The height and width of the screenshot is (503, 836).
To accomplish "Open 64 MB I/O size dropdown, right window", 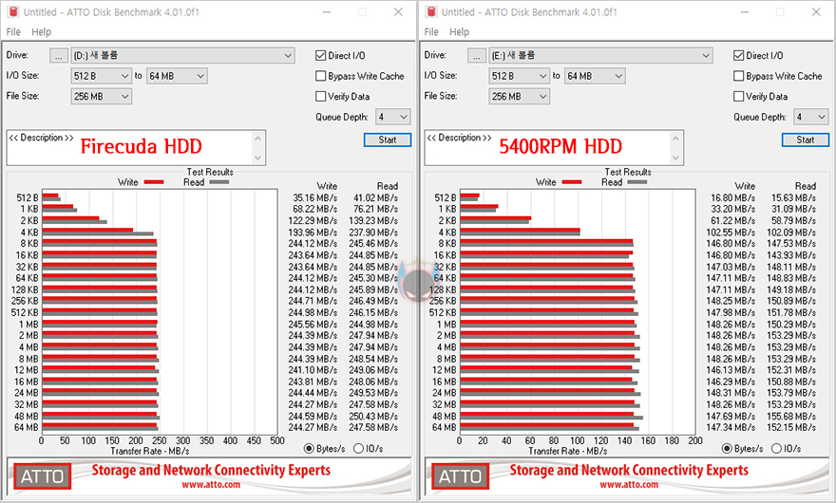I will coord(595,76).
